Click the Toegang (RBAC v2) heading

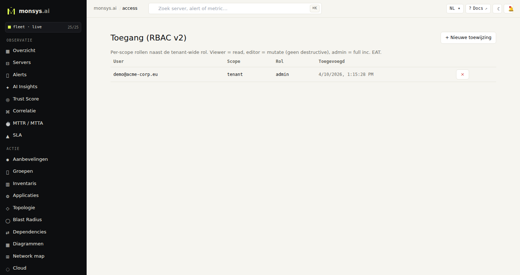pyautogui.click(x=148, y=38)
